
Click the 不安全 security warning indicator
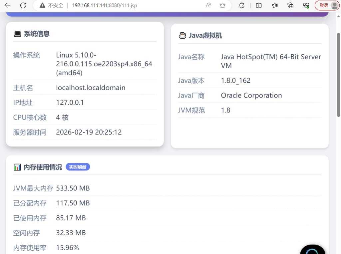[51, 5]
